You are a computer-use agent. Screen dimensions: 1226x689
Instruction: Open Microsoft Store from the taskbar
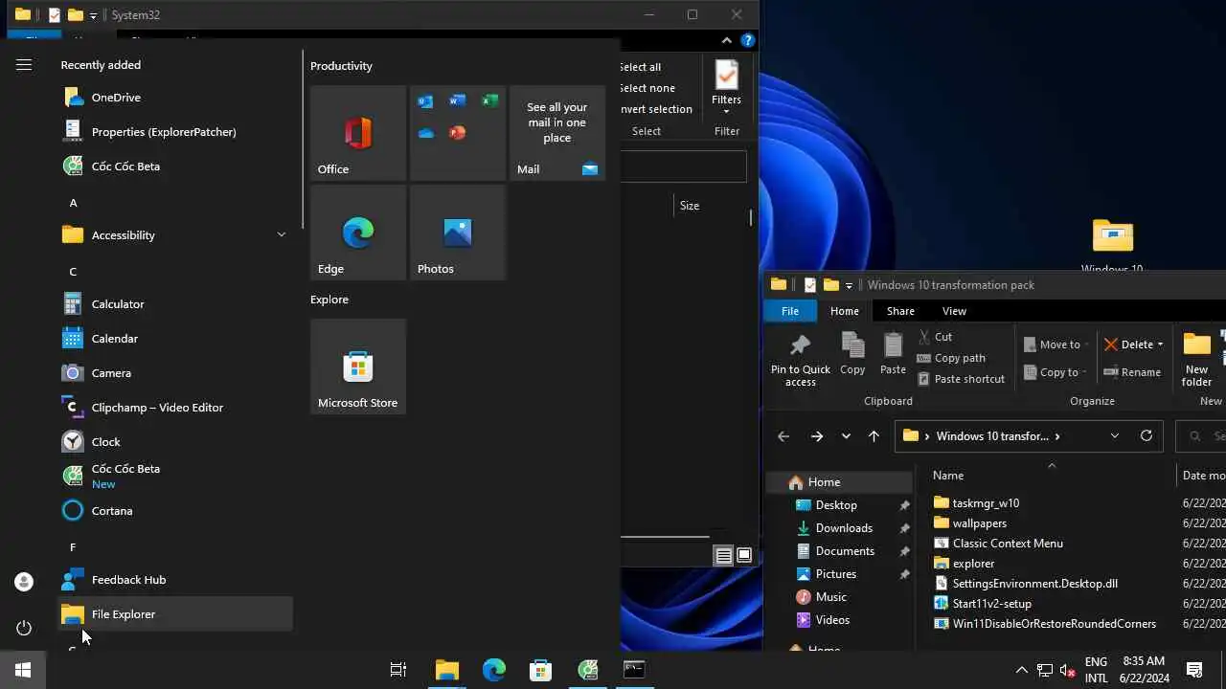(x=540, y=670)
